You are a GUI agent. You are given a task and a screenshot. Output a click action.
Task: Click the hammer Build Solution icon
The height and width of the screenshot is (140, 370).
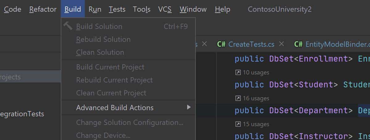(x=68, y=26)
